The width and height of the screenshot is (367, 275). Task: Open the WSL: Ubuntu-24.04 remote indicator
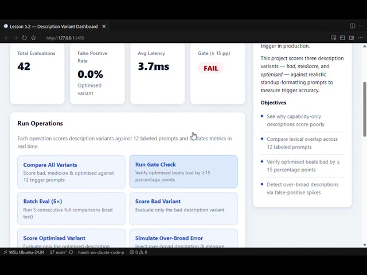[24, 252]
